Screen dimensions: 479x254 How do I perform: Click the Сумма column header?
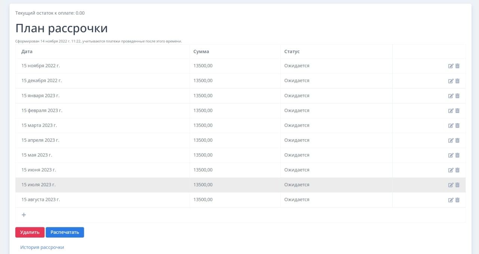click(x=201, y=52)
